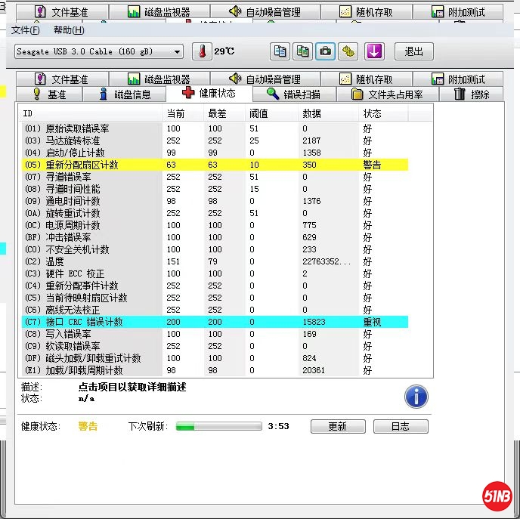Switch to the 错误扫描 tab
520x519 pixels.
coord(293,94)
